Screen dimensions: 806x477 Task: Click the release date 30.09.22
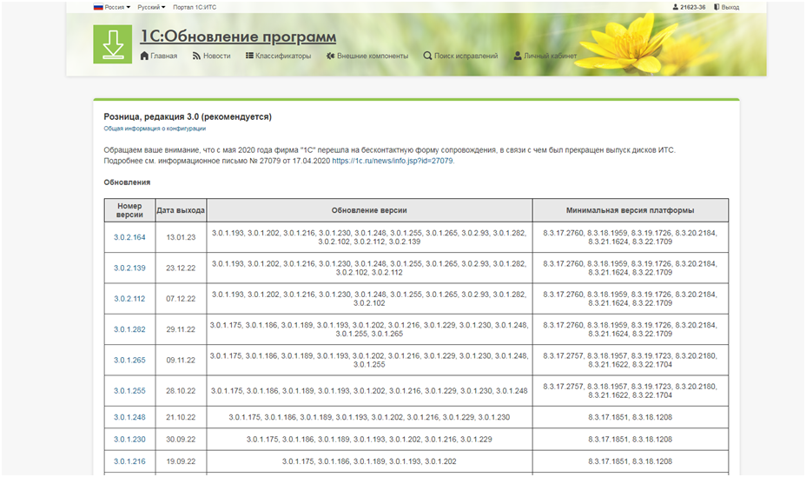coord(181,440)
